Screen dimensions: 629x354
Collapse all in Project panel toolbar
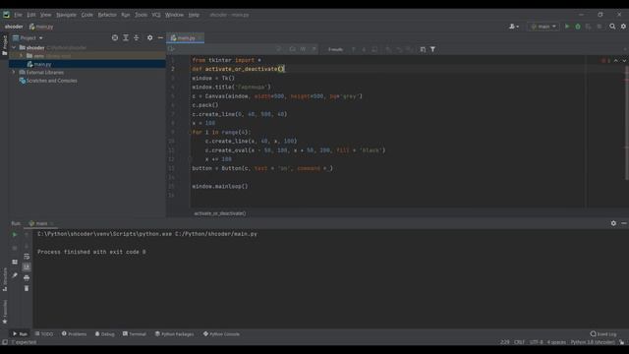[x=137, y=37]
